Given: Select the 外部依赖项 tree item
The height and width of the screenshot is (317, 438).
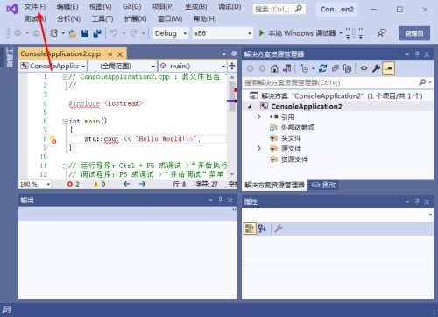Looking at the screenshot, I should 293,128.
